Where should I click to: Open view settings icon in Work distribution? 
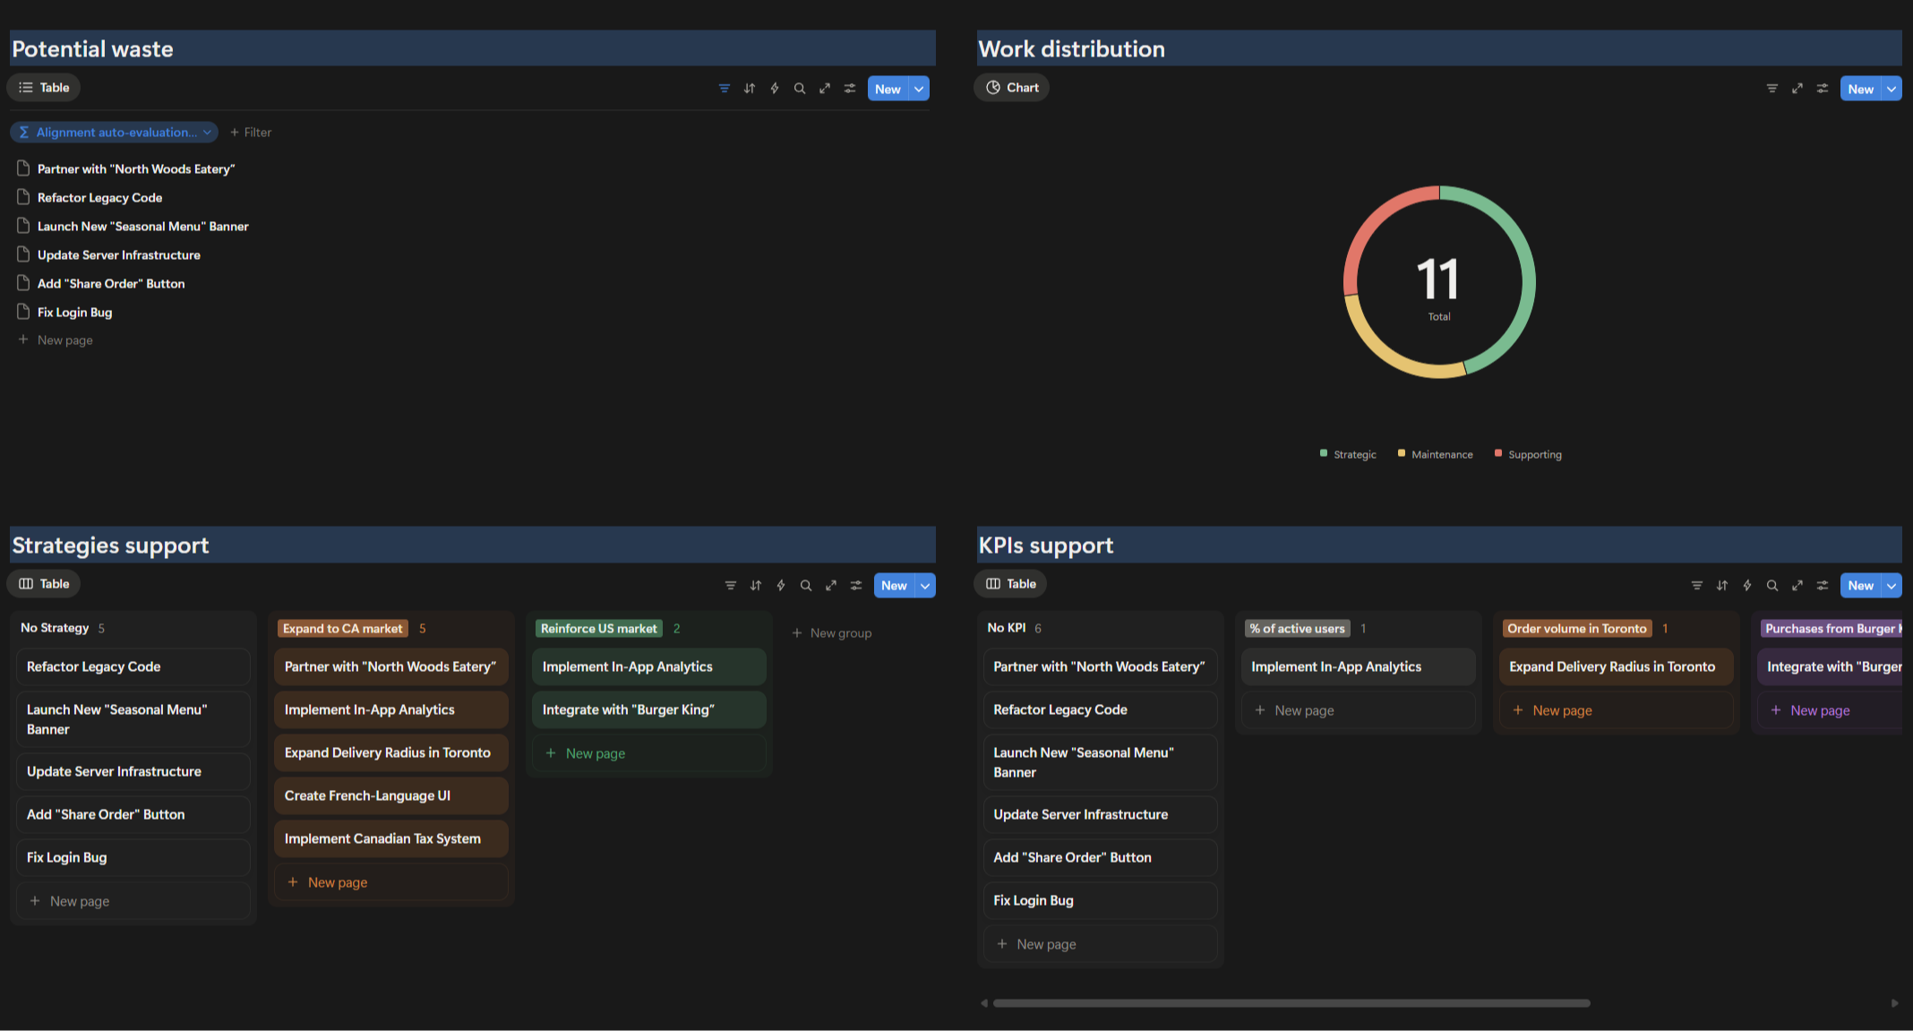pos(1822,89)
